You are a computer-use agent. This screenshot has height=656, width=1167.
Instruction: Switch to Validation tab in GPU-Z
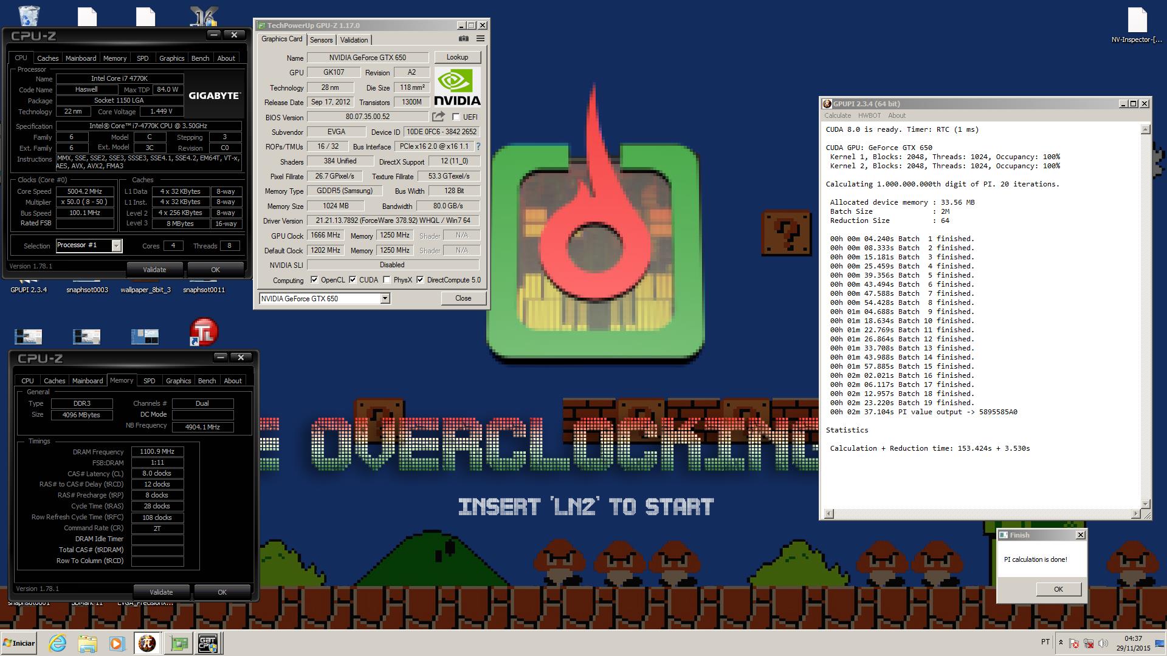coord(354,39)
